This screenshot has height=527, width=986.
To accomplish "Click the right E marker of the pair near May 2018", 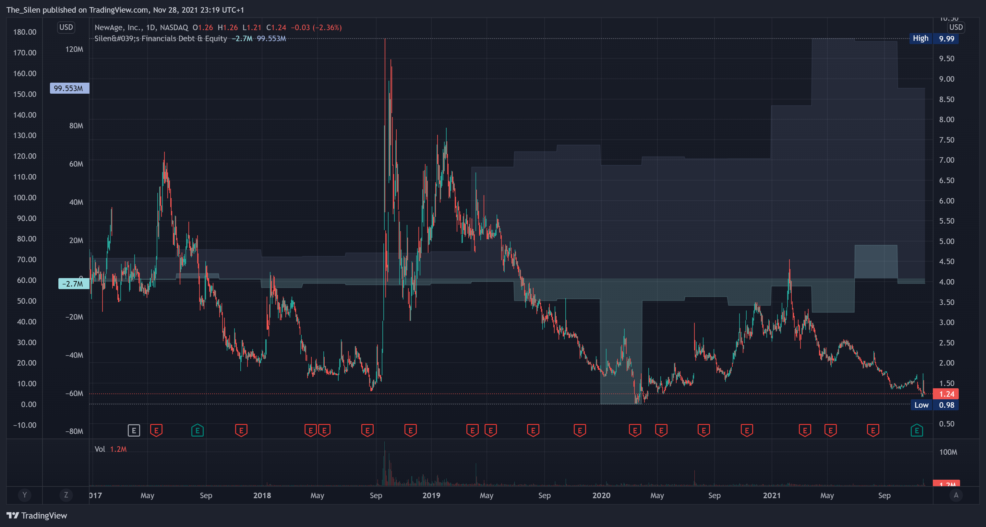I will pos(324,431).
